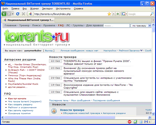Open the Вид menu
This screenshot has height=125, width=156.
coord(25,9)
